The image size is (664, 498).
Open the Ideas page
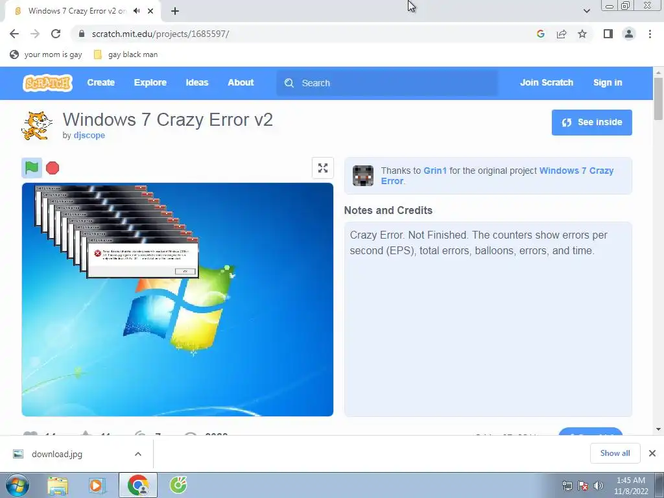[197, 82]
